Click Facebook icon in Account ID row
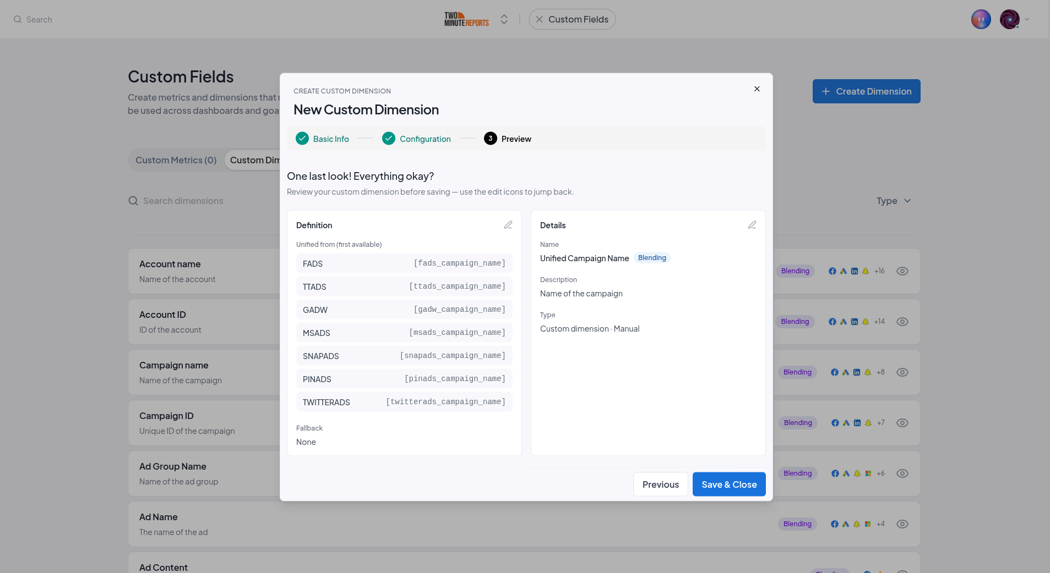 pos(833,322)
